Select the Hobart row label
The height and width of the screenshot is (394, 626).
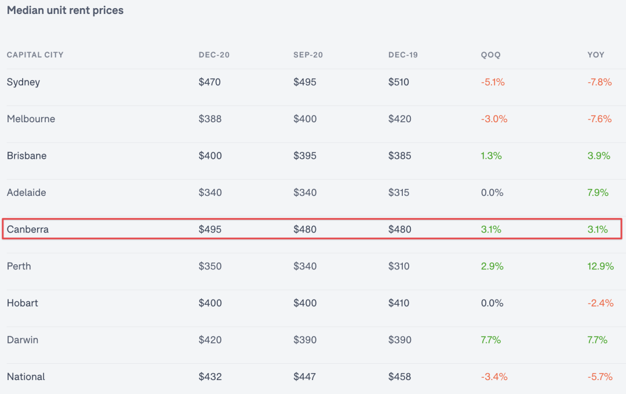click(x=23, y=303)
